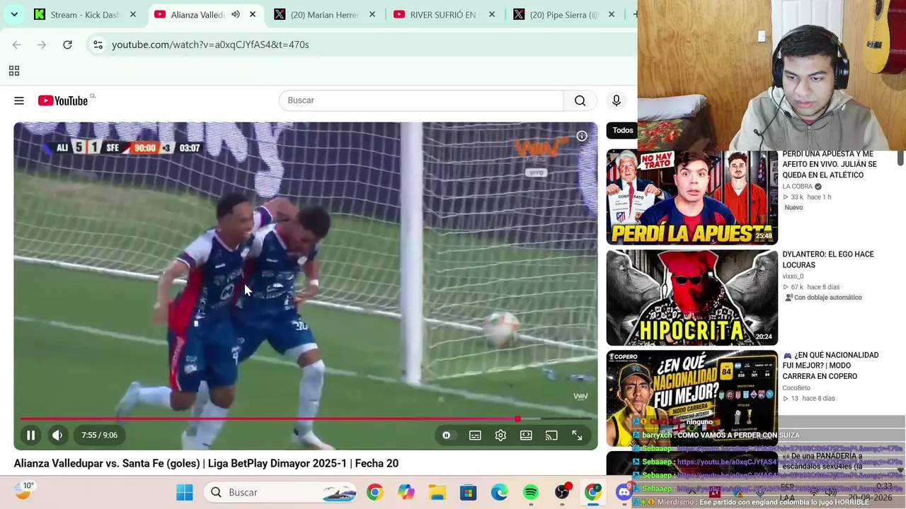Click the youtube.com address bar URL
Image resolution: width=906 pixels, height=509 pixels.
(x=210, y=45)
